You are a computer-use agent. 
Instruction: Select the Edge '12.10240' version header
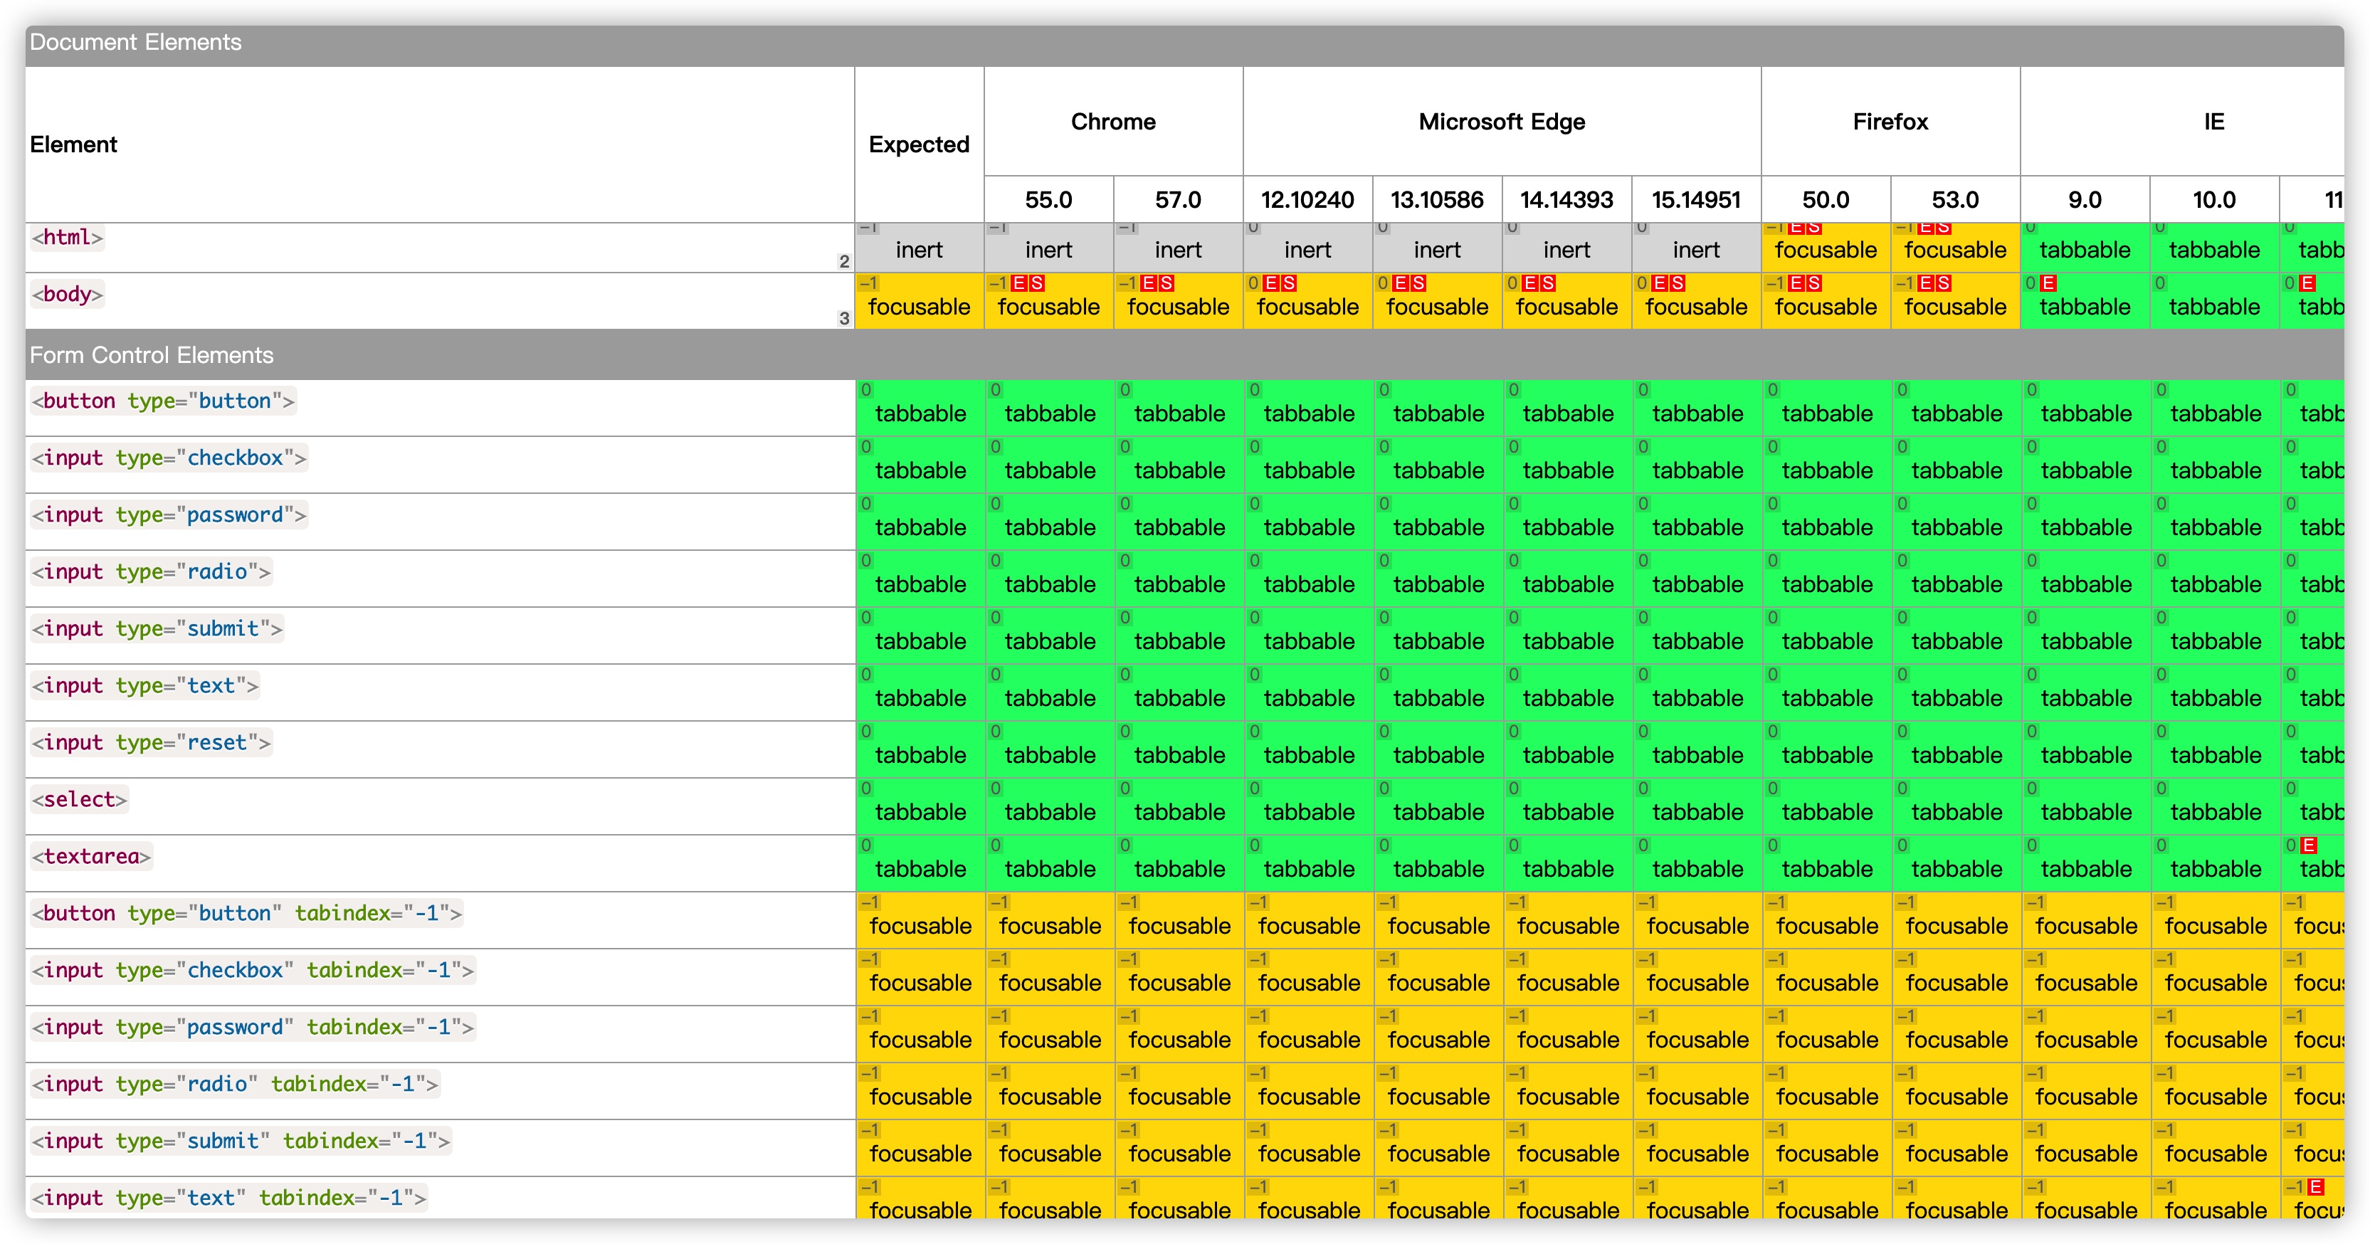(1307, 200)
